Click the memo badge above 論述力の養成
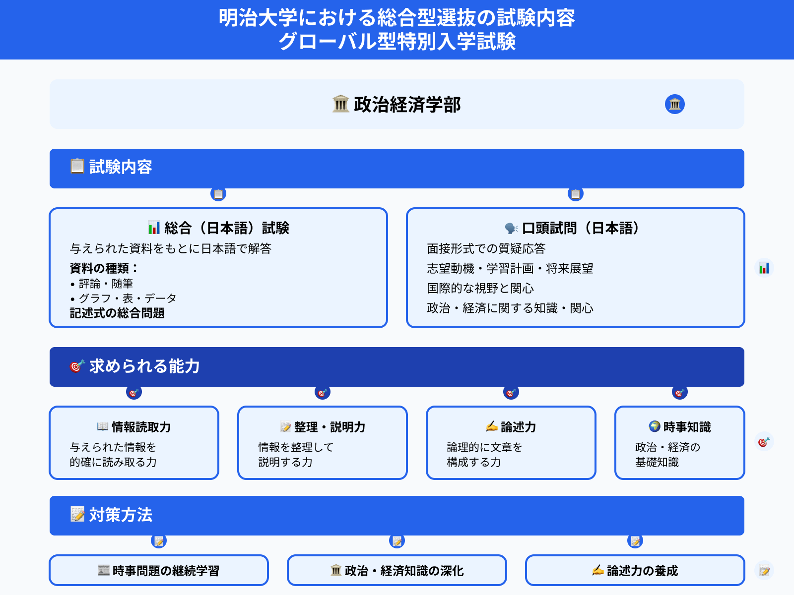Screen dimensions: 794x595 [x=635, y=541]
